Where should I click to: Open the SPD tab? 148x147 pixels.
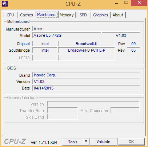pos(83,15)
